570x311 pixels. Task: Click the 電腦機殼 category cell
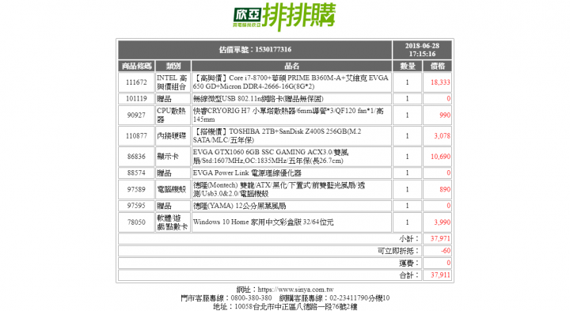(x=173, y=189)
